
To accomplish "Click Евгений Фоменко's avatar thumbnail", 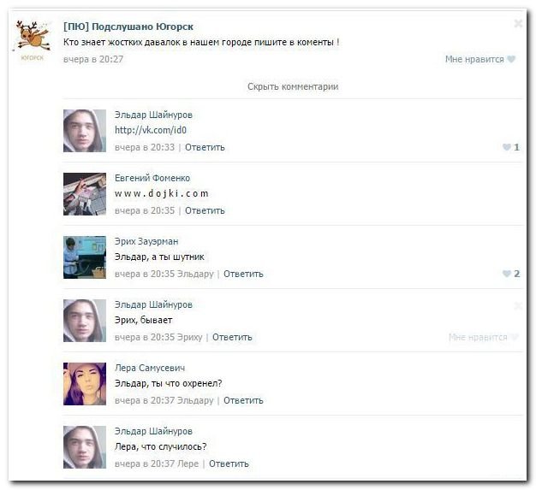I will coord(85,194).
